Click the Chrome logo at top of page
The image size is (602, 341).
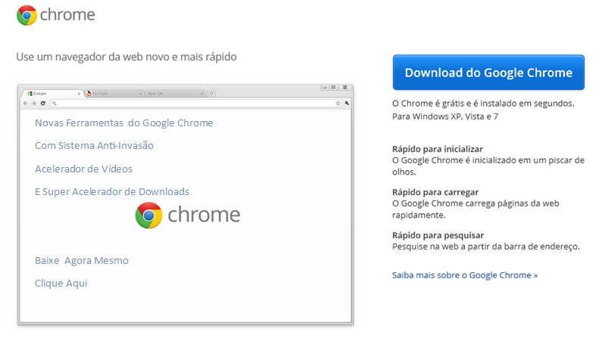(27, 15)
